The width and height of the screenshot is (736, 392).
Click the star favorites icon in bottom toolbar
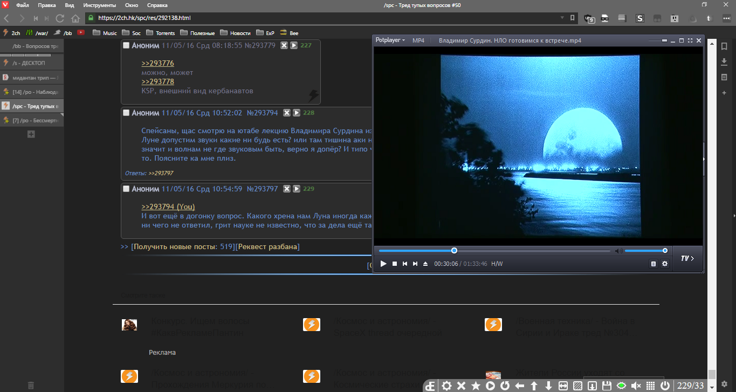point(476,386)
